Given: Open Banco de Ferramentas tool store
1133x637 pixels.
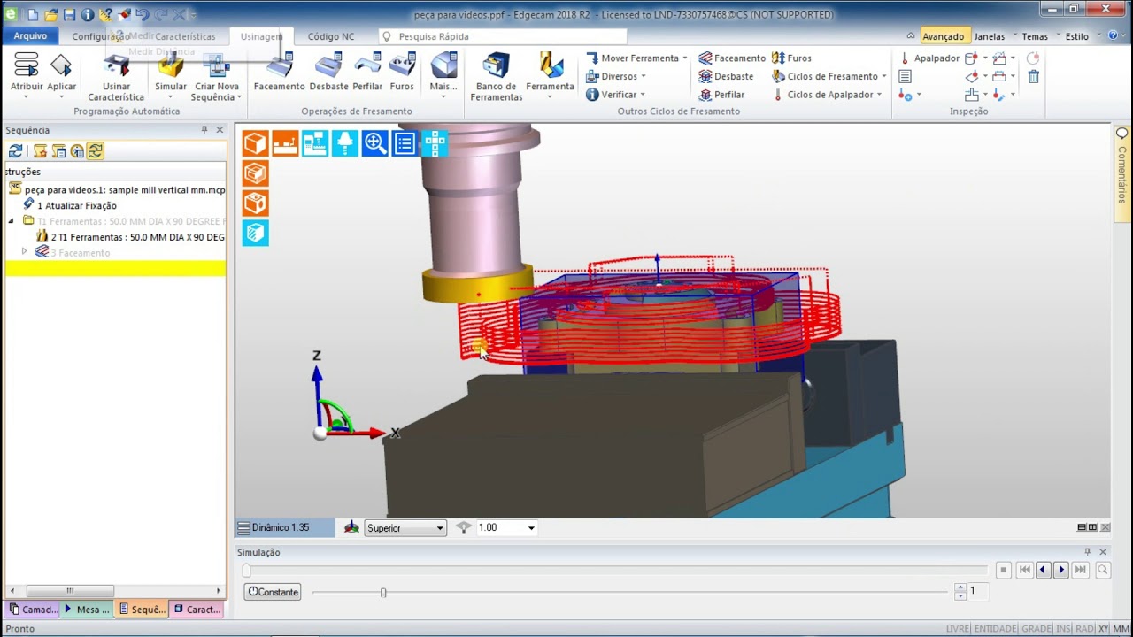Looking at the screenshot, I should click(496, 76).
